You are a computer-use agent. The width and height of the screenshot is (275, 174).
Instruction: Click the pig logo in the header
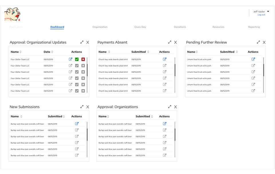12,14
